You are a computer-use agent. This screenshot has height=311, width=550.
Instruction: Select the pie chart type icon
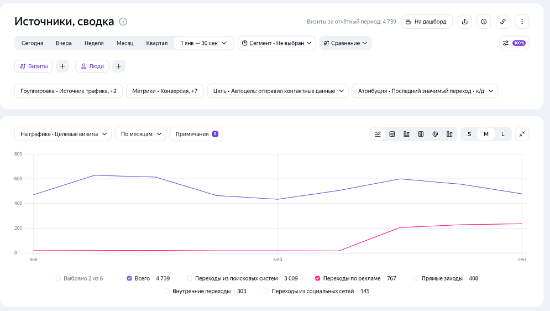point(435,134)
